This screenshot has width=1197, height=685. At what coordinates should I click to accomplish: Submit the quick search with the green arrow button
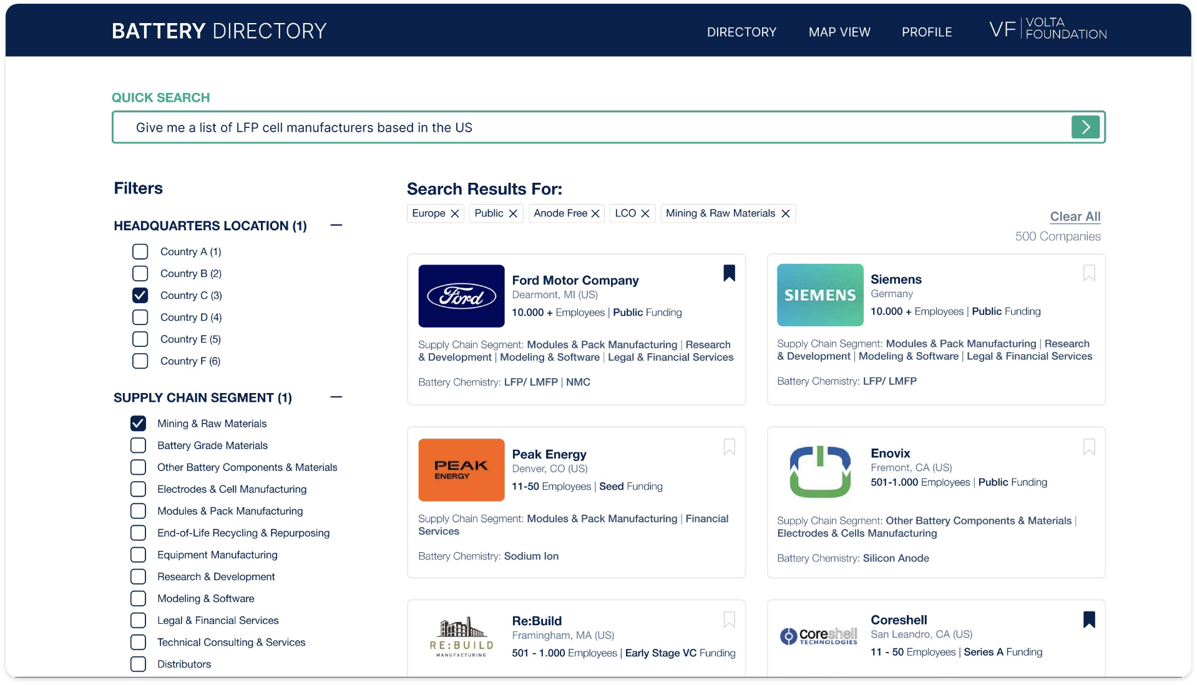pos(1085,127)
